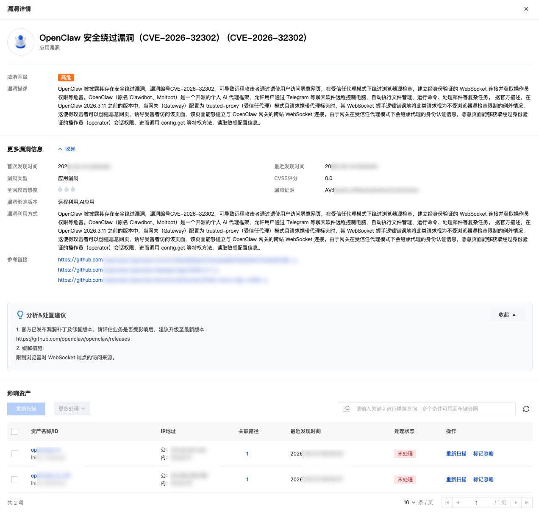The image size is (539, 525).
Task: Go to previous page using arrow icon
Action: (458, 503)
